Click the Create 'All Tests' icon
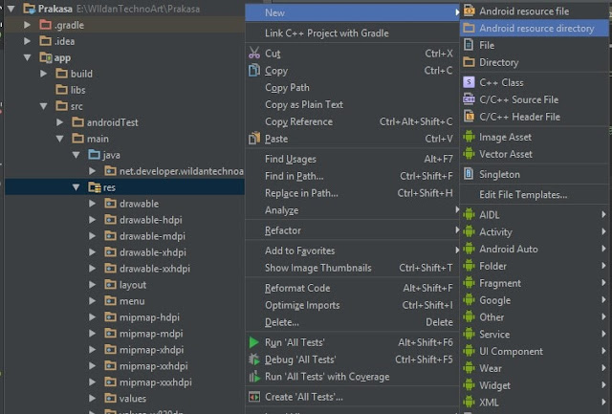Viewport: 612px width, 414px height. [254, 397]
